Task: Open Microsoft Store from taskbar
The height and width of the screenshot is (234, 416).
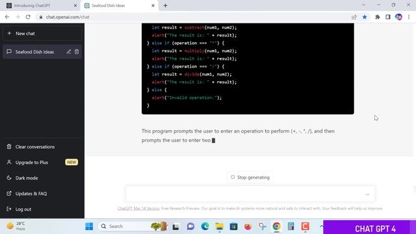Action: tap(233, 226)
